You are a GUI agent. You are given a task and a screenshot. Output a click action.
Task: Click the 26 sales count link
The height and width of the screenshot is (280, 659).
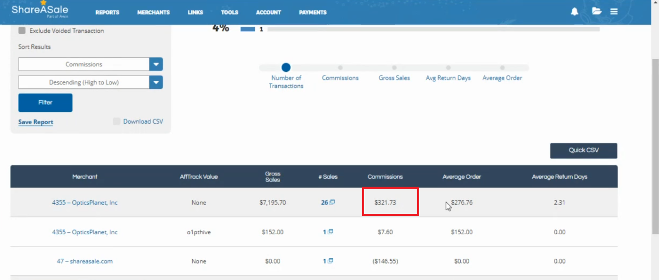tap(324, 203)
